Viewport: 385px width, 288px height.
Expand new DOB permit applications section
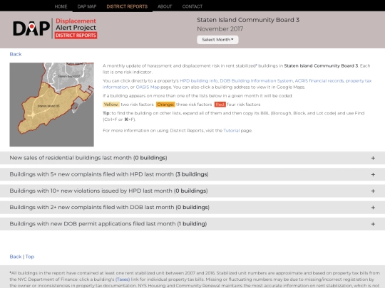(192, 224)
